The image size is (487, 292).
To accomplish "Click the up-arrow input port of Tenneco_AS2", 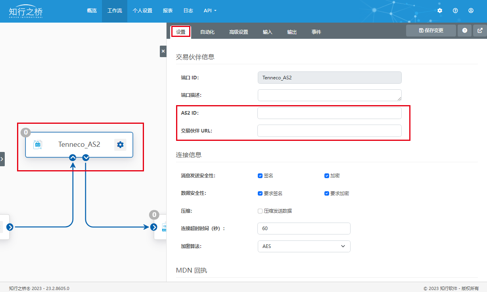I will coord(73,158).
